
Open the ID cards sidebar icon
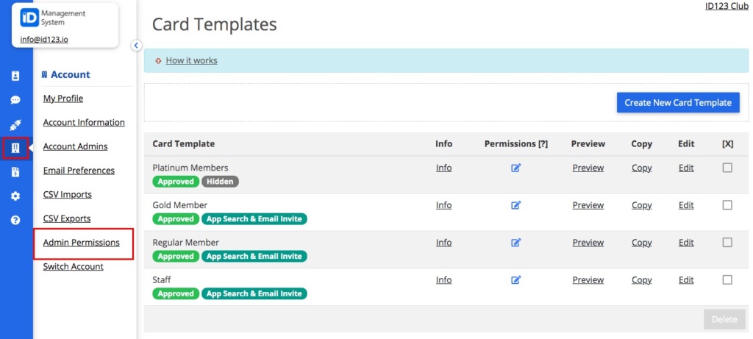click(x=15, y=76)
